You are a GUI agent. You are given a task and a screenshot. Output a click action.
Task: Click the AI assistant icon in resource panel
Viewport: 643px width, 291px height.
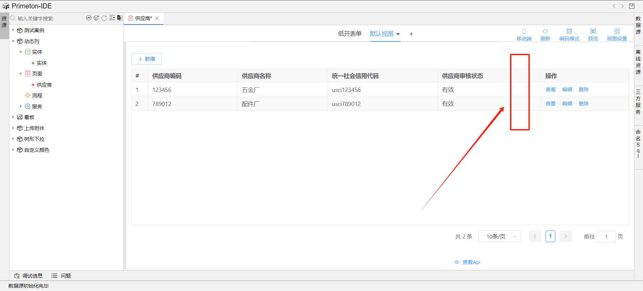click(x=88, y=18)
